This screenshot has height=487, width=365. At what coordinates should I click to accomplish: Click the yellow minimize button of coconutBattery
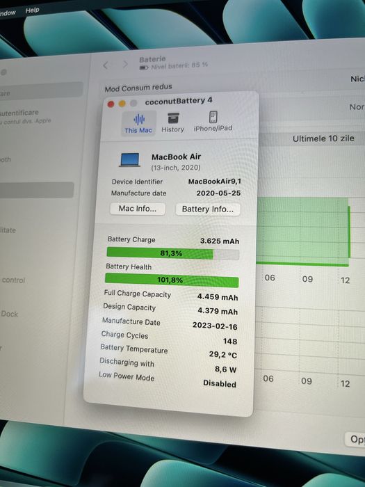(x=122, y=104)
